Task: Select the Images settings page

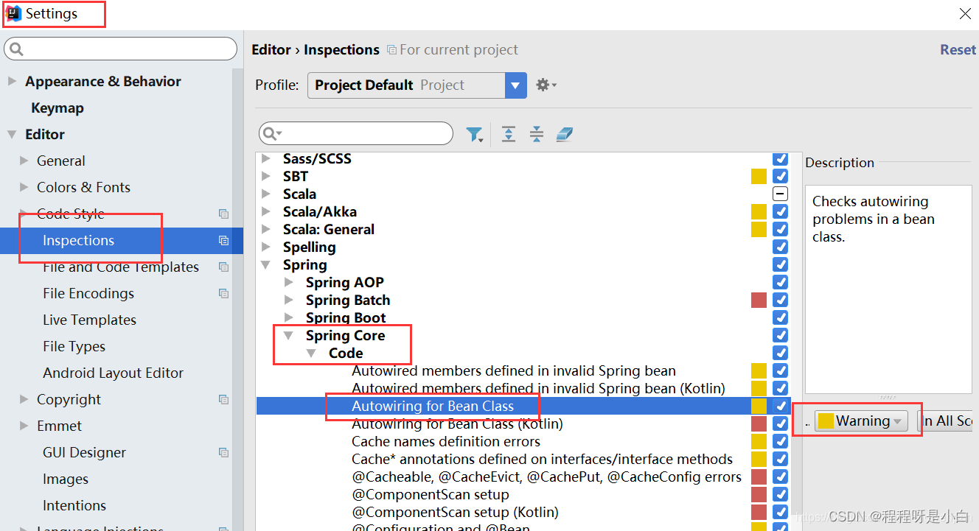Action: click(x=66, y=479)
